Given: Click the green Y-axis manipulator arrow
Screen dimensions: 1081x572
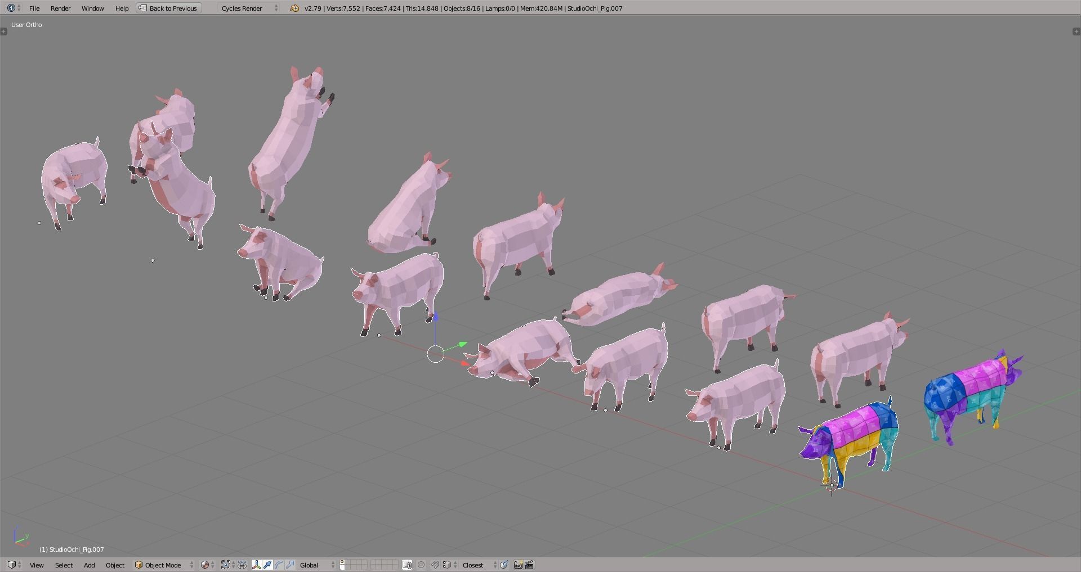Looking at the screenshot, I should coord(463,344).
